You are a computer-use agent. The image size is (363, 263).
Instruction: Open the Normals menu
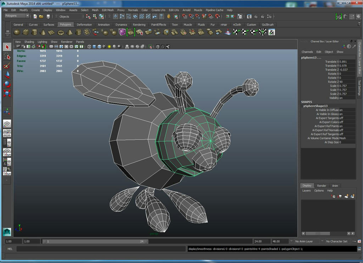[x=133, y=10]
